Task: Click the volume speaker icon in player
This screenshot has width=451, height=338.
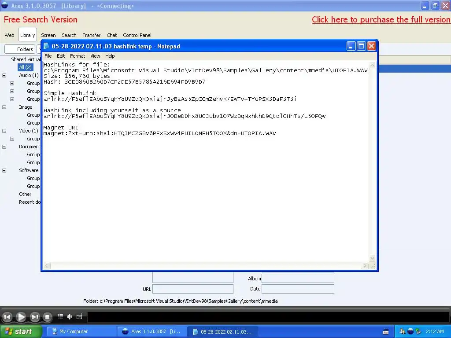Action: [70, 316]
